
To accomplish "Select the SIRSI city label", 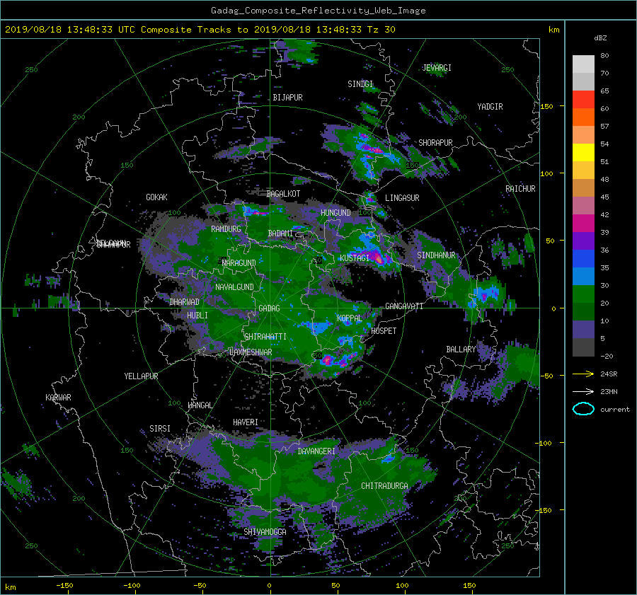I will [160, 429].
